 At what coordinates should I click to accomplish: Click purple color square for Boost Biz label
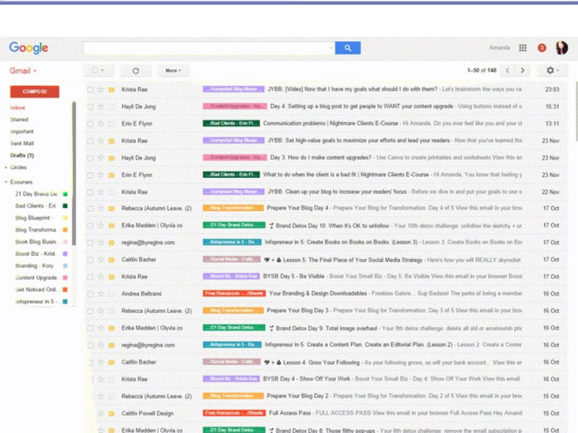[x=65, y=253]
